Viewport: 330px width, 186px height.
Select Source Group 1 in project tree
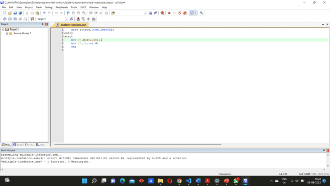22,33
